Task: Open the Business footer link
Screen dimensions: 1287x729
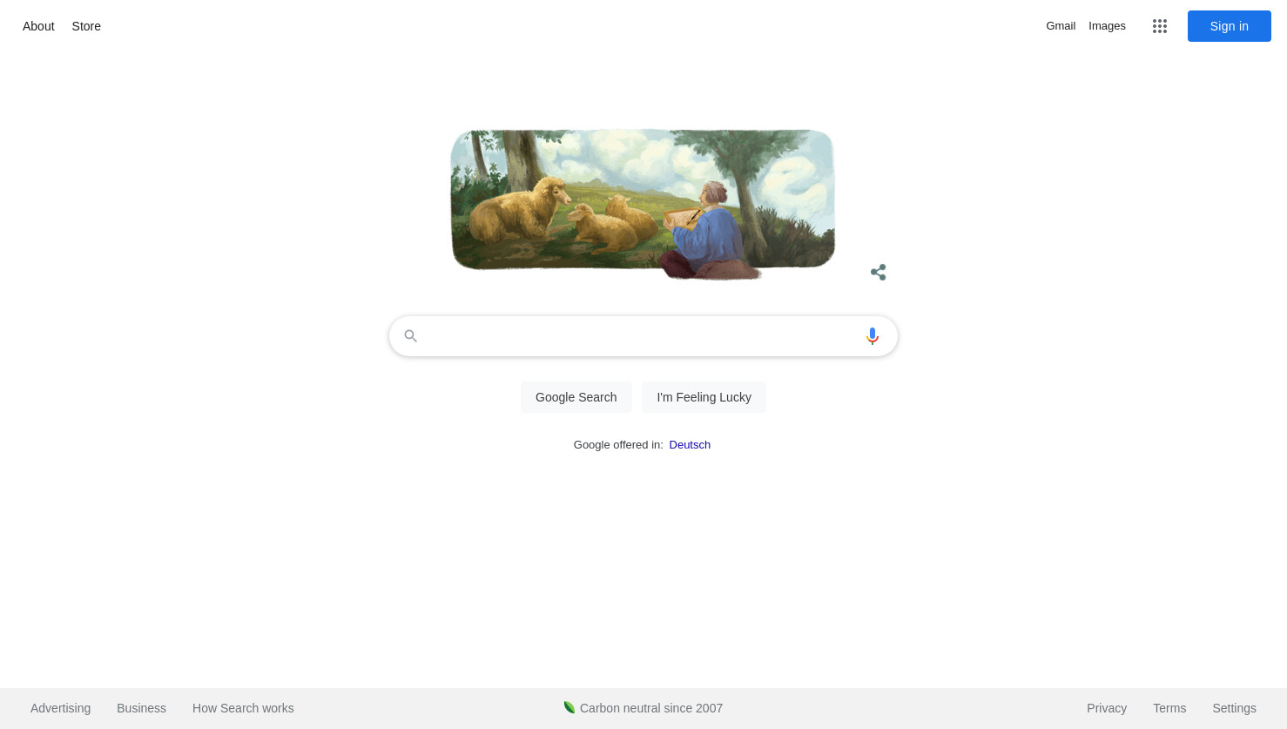Action: click(x=141, y=708)
